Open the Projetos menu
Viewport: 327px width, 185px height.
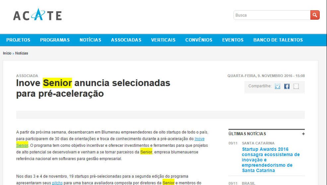18,40
